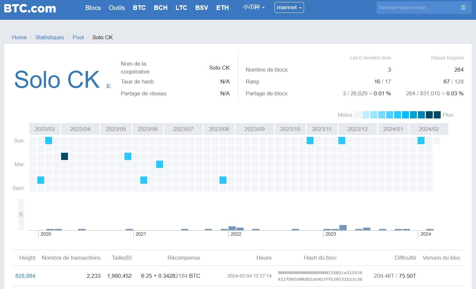Click the Récompense column header
Image resolution: width=476 pixels, height=289 pixels.
click(184, 258)
